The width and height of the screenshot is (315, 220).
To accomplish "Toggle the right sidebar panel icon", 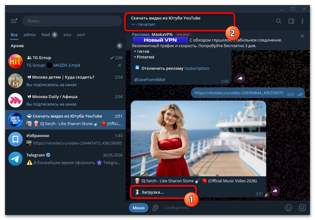I will tap(291, 21).
